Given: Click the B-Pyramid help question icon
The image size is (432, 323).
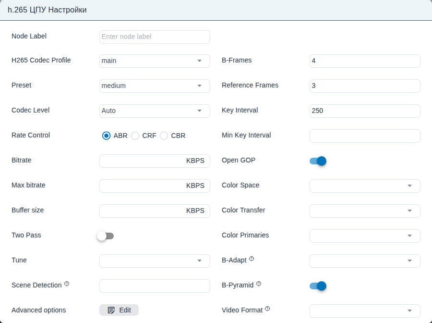Looking at the screenshot, I should point(259,284).
